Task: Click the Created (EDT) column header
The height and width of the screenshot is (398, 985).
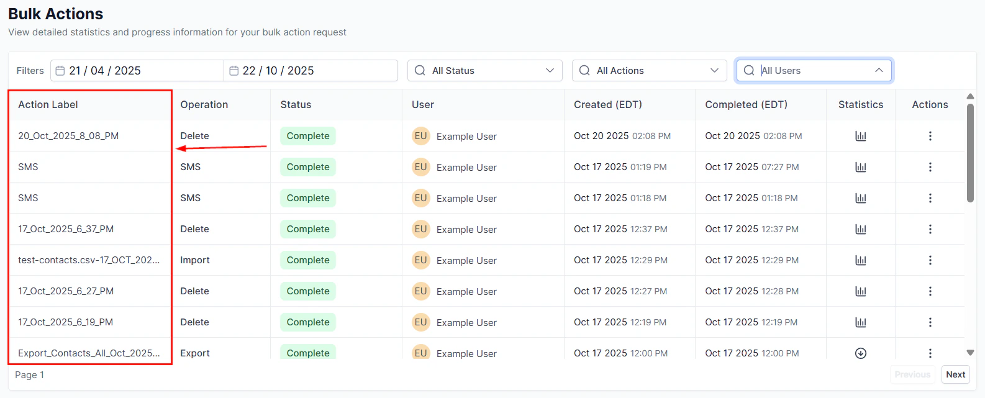Action: coord(608,105)
